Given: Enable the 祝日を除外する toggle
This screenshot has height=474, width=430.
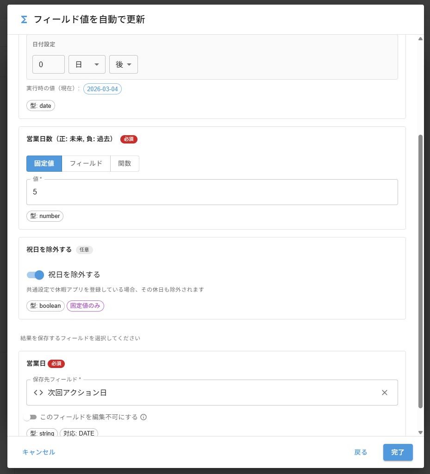Looking at the screenshot, I should [35, 274].
